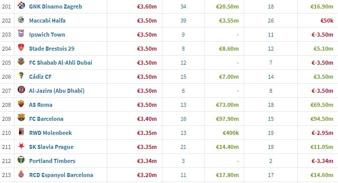Click GNK Dinamo Zagreb's €3.60m expenditure
Image resolution: width=338 pixels, height=183 pixels.
[147, 7]
